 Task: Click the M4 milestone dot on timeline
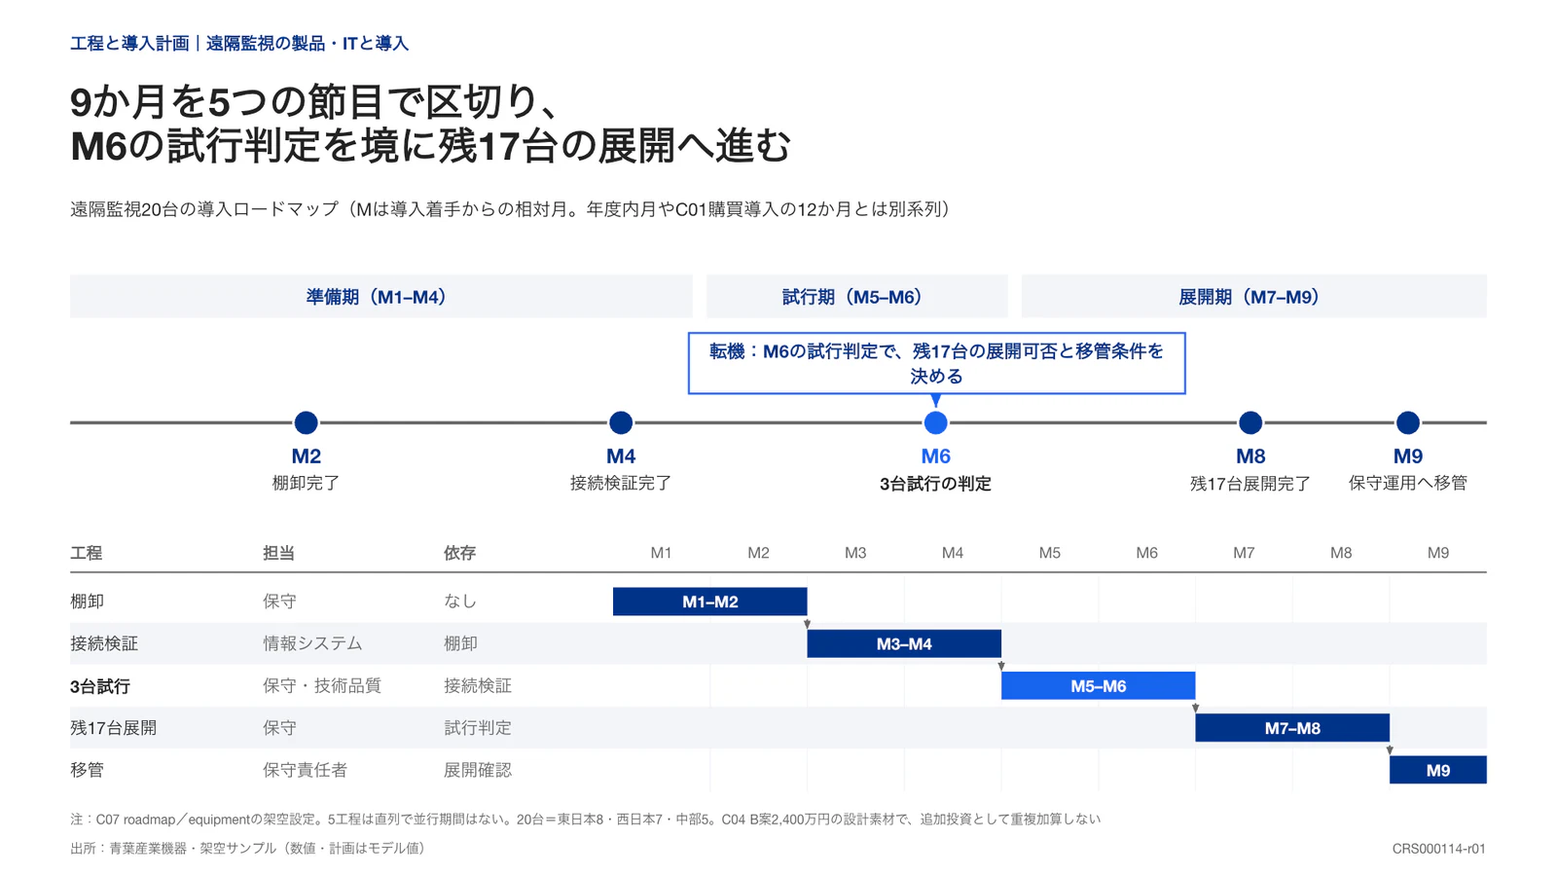coord(621,422)
